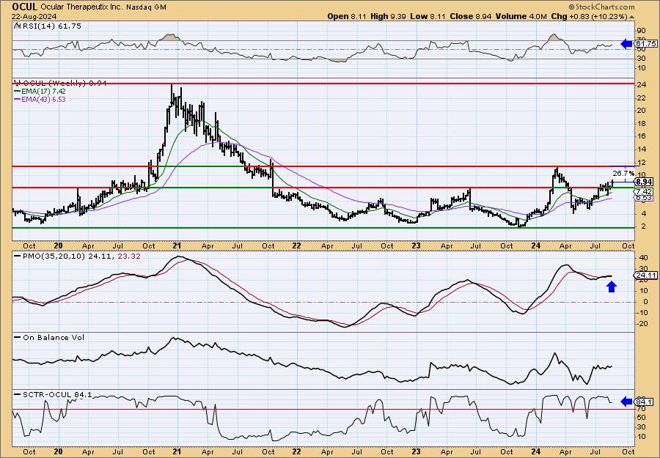
Task: Click the -20 level on the PMO axis
Action: tap(641, 324)
